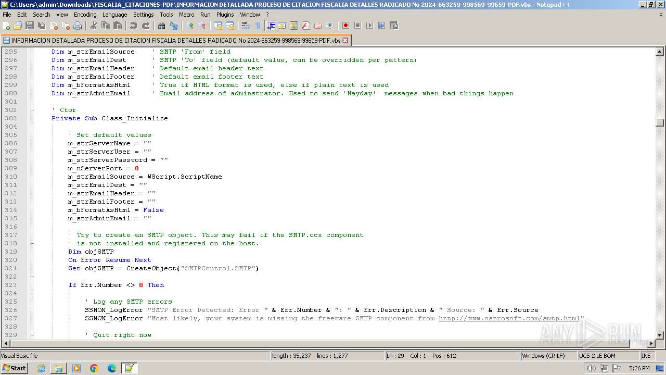This screenshot has height=375, width=666.
Task: Open Find dialog with binoculars icon
Action: pyautogui.click(x=162, y=26)
